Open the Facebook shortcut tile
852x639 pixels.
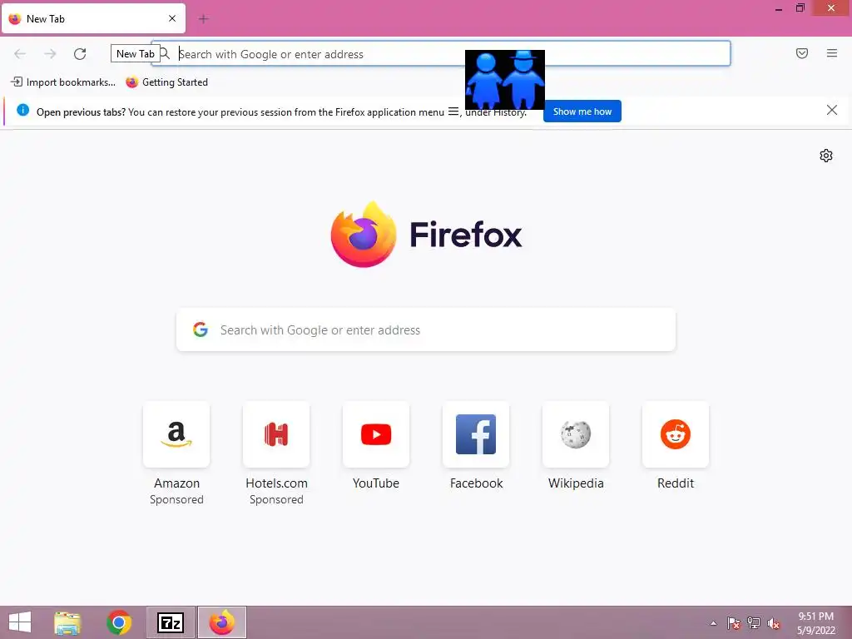coord(476,434)
